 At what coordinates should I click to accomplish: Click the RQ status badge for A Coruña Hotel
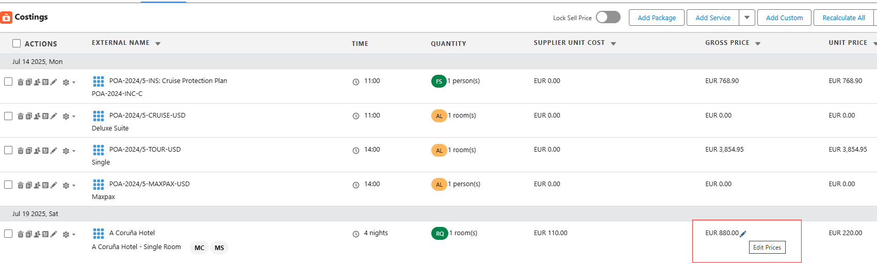coord(440,234)
